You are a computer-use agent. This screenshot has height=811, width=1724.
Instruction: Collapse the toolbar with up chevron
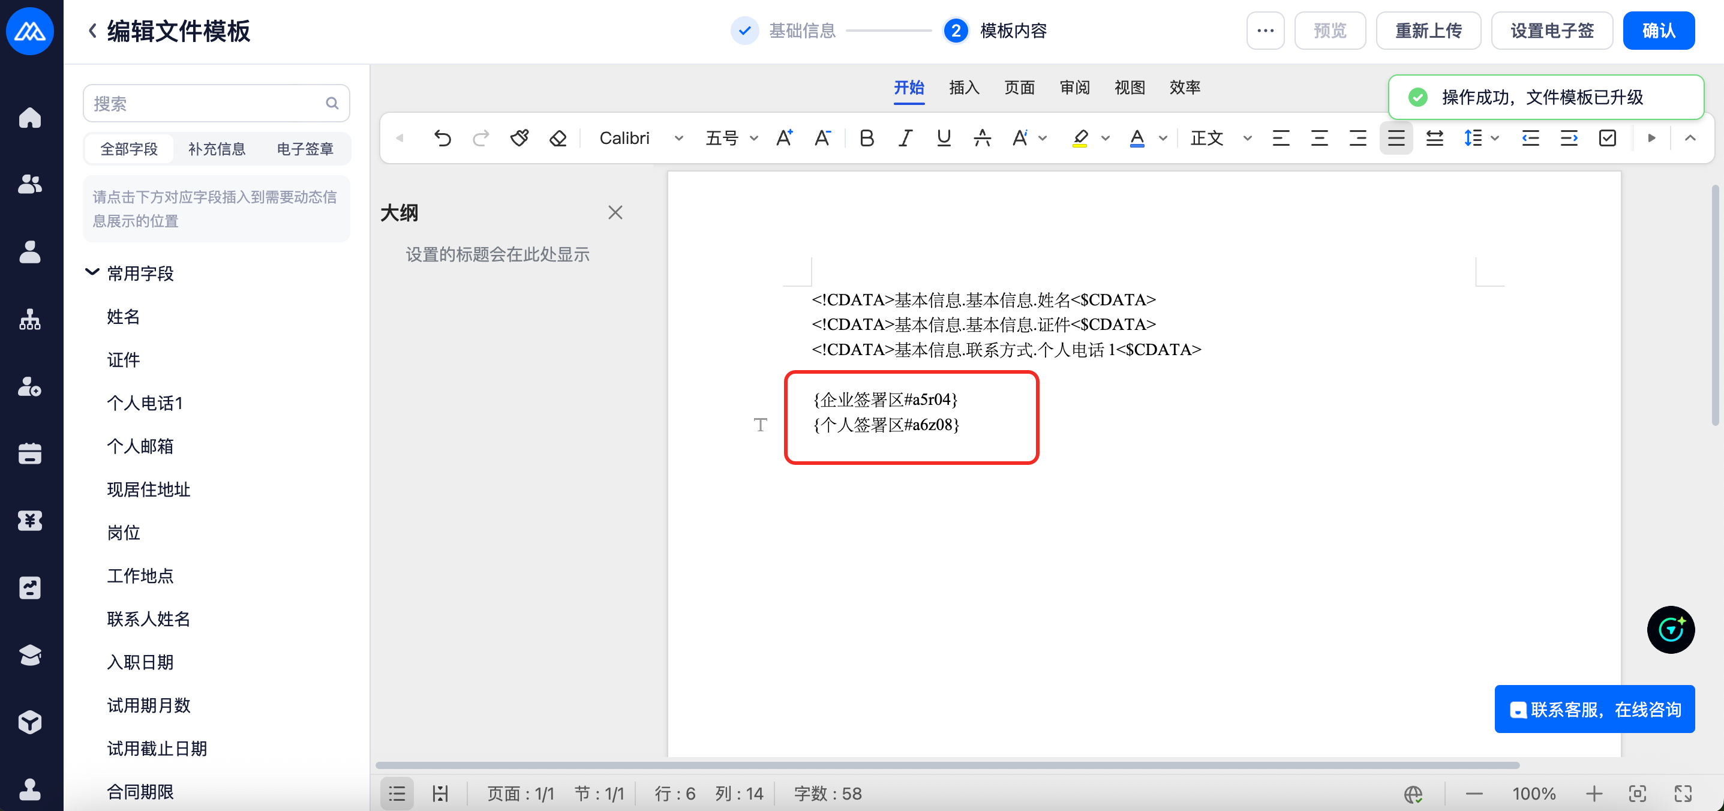coord(1690,139)
